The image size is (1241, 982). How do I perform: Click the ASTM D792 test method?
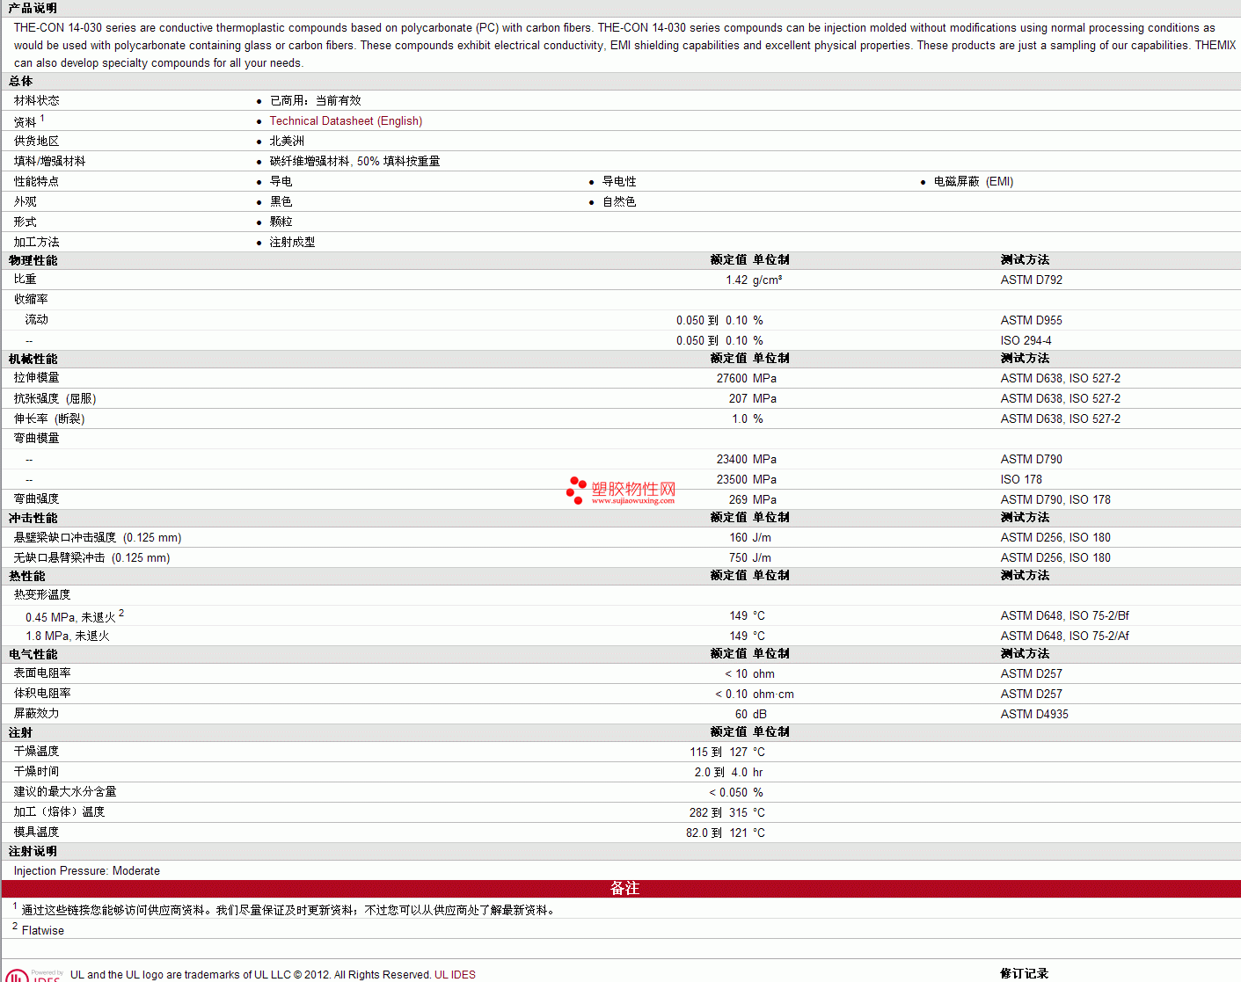(x=1032, y=280)
